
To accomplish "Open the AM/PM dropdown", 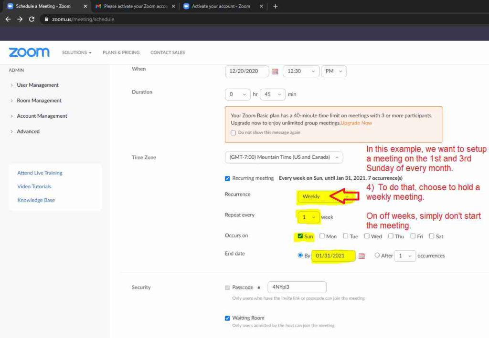I will click(x=334, y=72).
